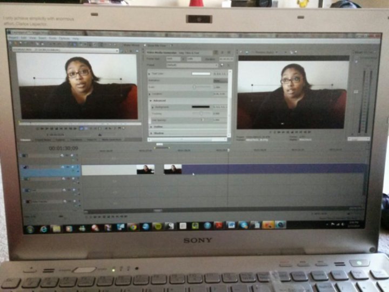Click the timeline timecode display
The height and width of the screenshot is (292, 389).
click(x=63, y=148)
